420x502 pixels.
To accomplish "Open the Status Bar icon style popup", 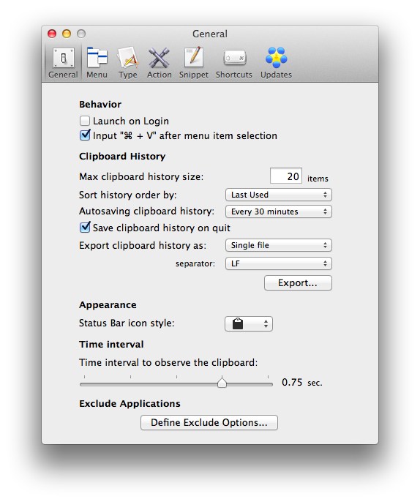I will click(x=249, y=323).
